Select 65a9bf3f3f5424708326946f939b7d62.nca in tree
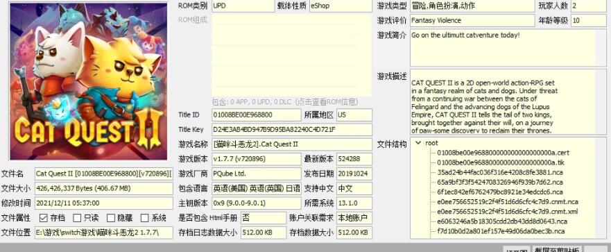This screenshot has width=611, height=252. point(500,182)
